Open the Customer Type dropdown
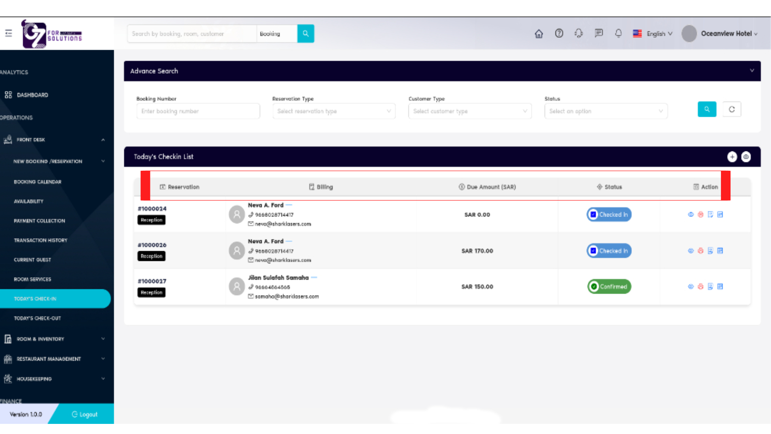Viewport: 771px width, 434px height. (x=469, y=111)
